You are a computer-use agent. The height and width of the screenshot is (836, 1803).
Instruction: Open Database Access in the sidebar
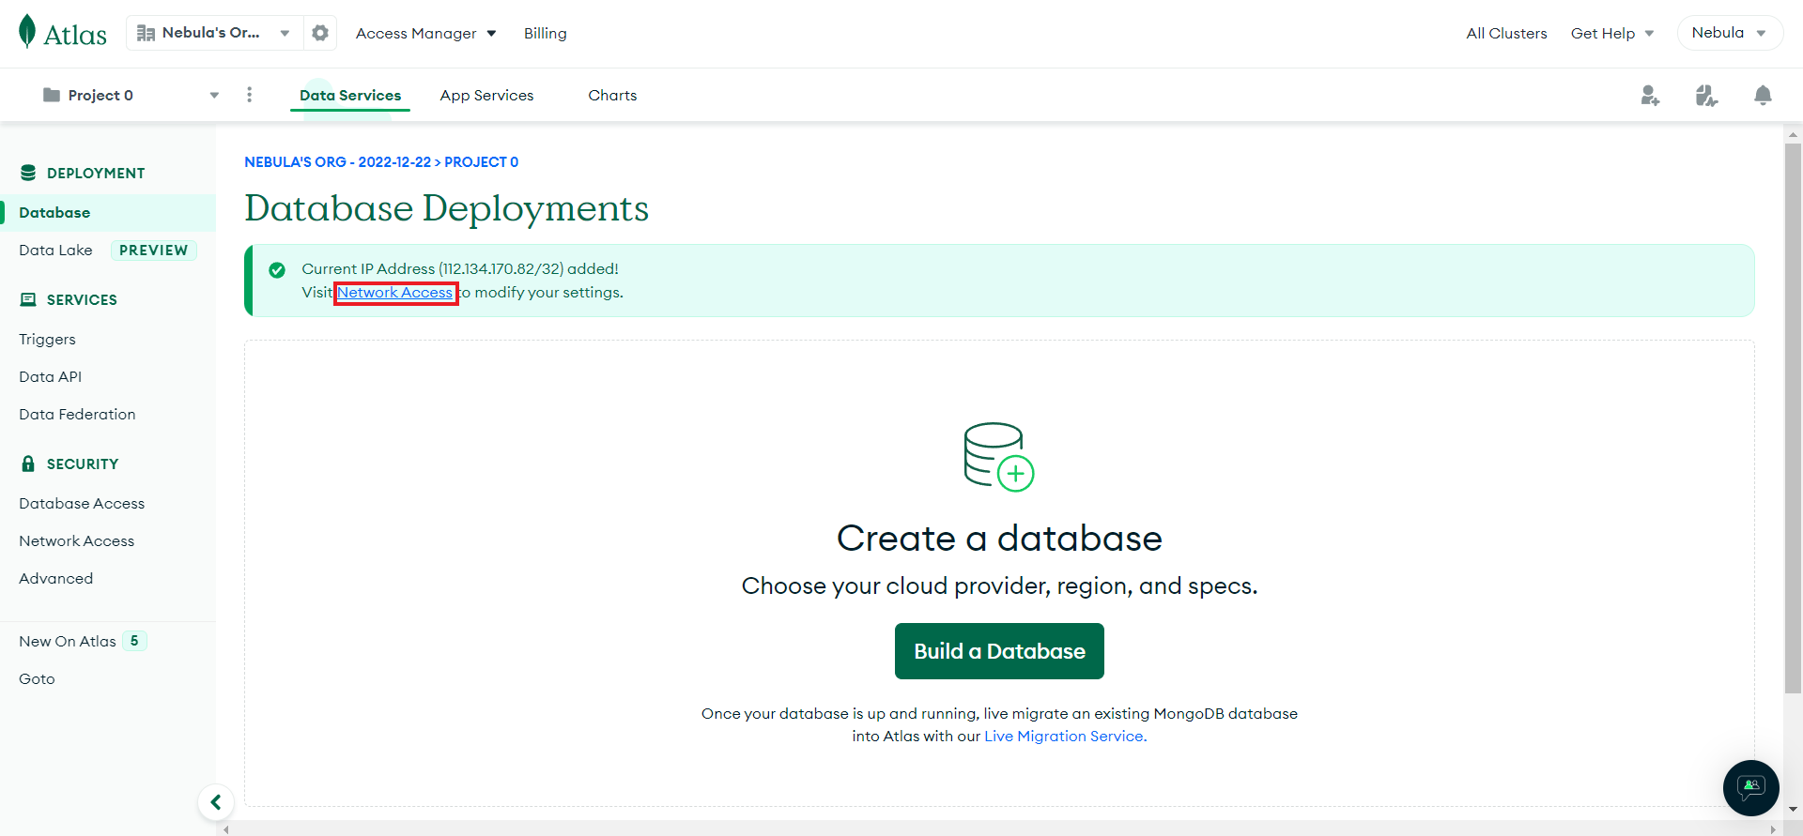point(82,503)
